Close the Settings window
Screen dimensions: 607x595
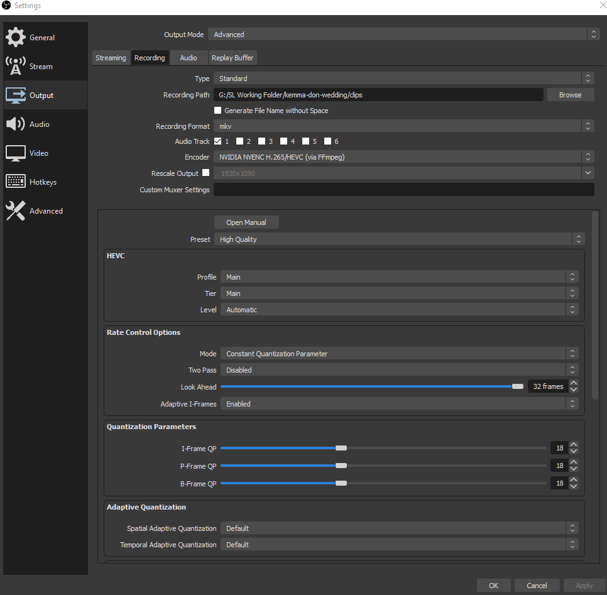603,5
